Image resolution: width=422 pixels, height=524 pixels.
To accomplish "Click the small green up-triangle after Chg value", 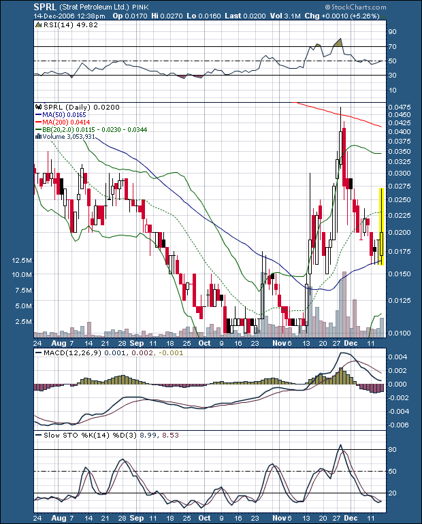I will [x=383, y=16].
